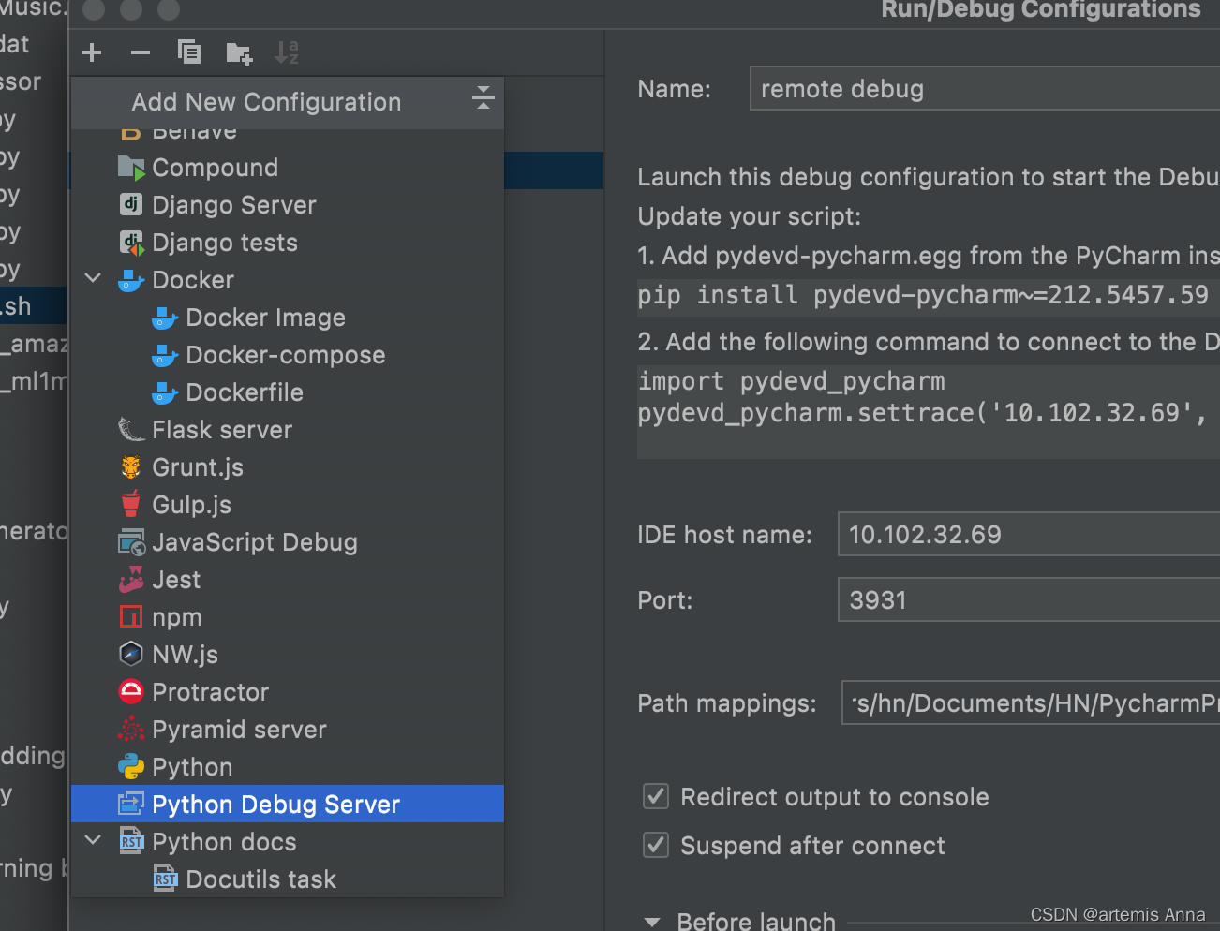Click the Copy configuration icon
Screen dimensions: 1220x931
189,52
